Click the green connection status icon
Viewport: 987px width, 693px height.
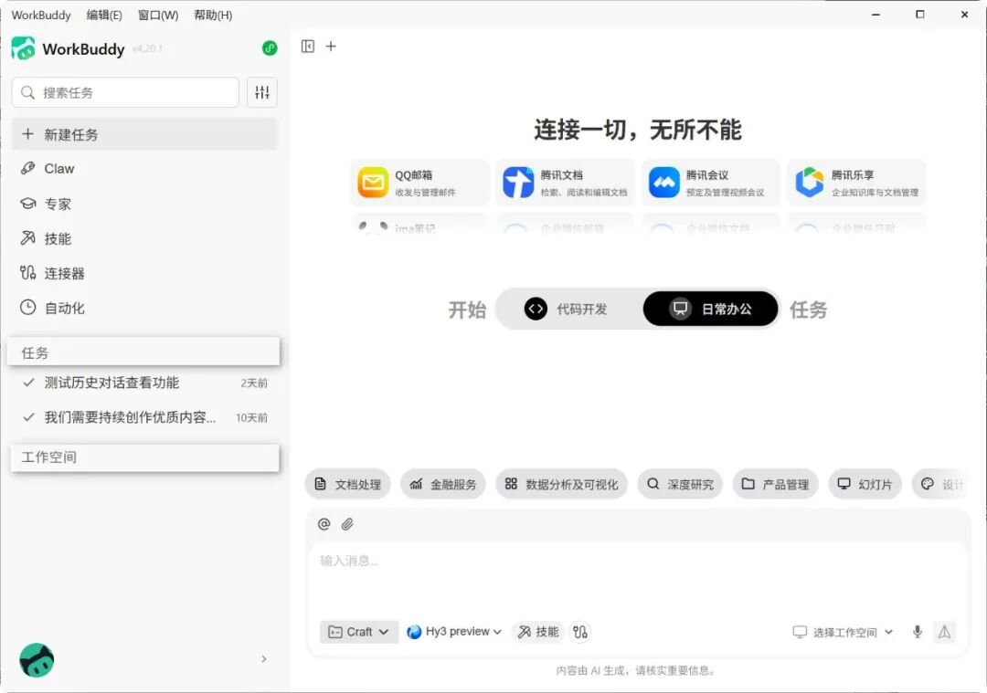pyautogui.click(x=270, y=48)
